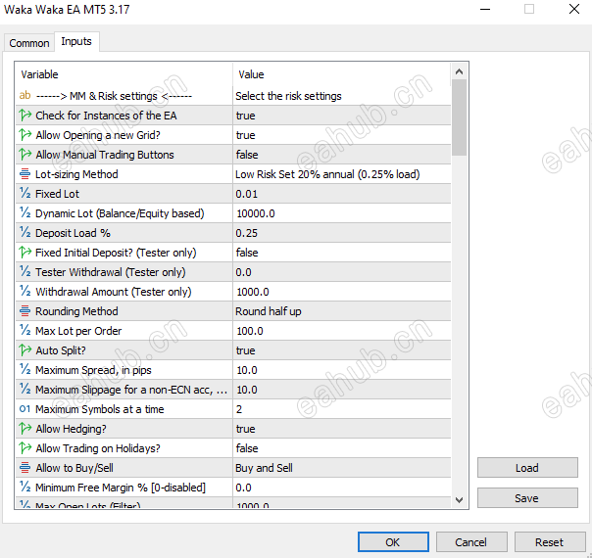Toggle the 'false' value of Allow Trading on Holidays?
Screen dimensions: 592x558
tap(342, 448)
